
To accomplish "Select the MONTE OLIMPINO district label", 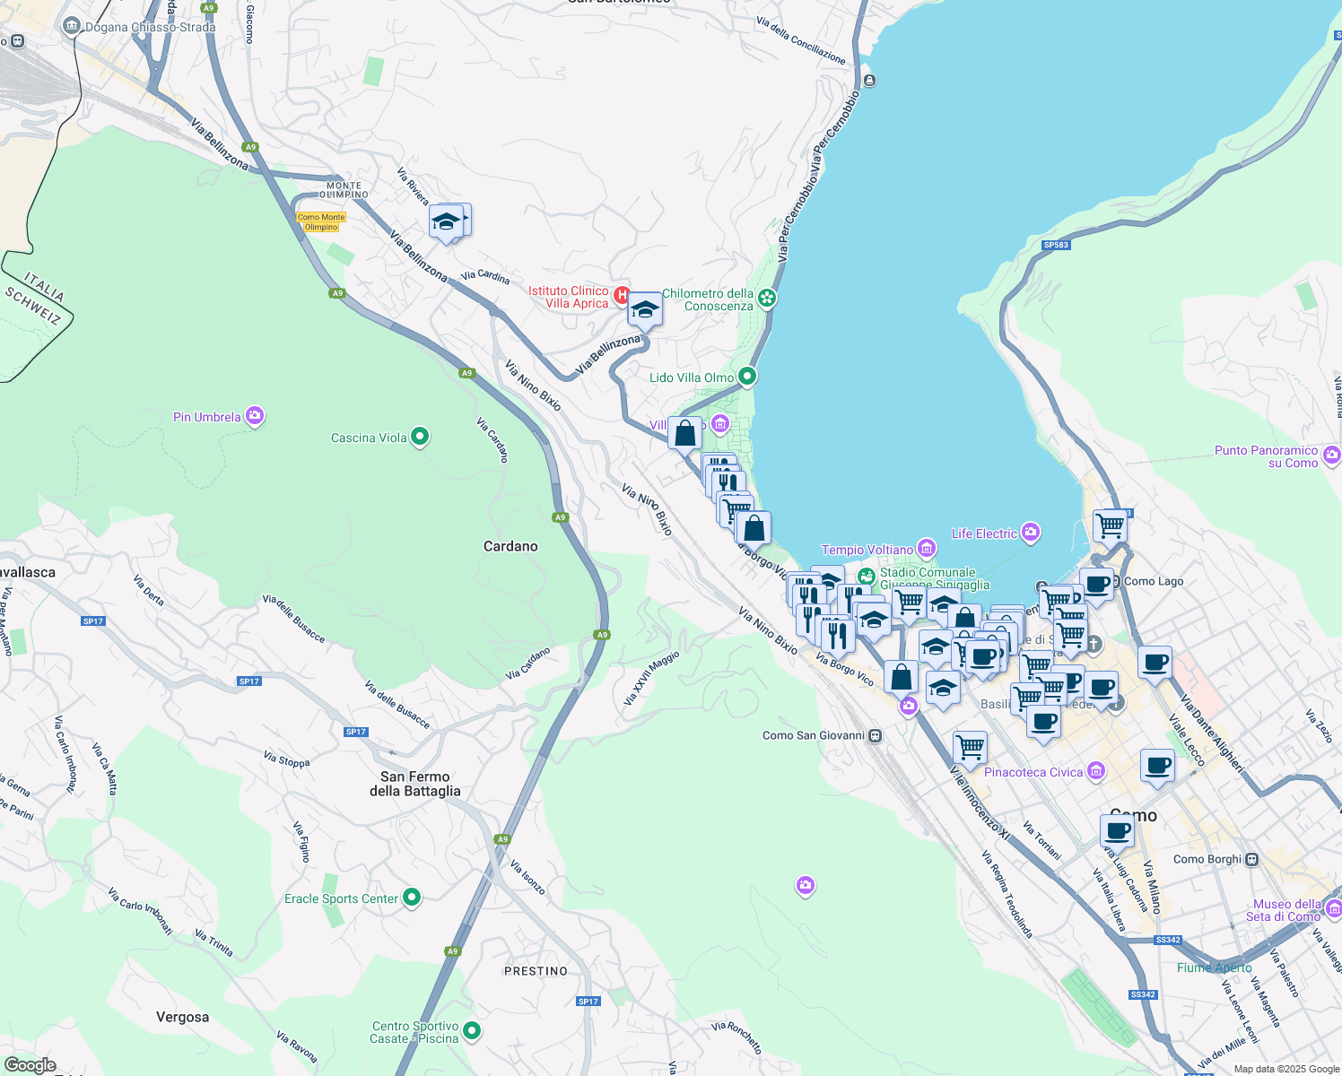I will 344,190.
